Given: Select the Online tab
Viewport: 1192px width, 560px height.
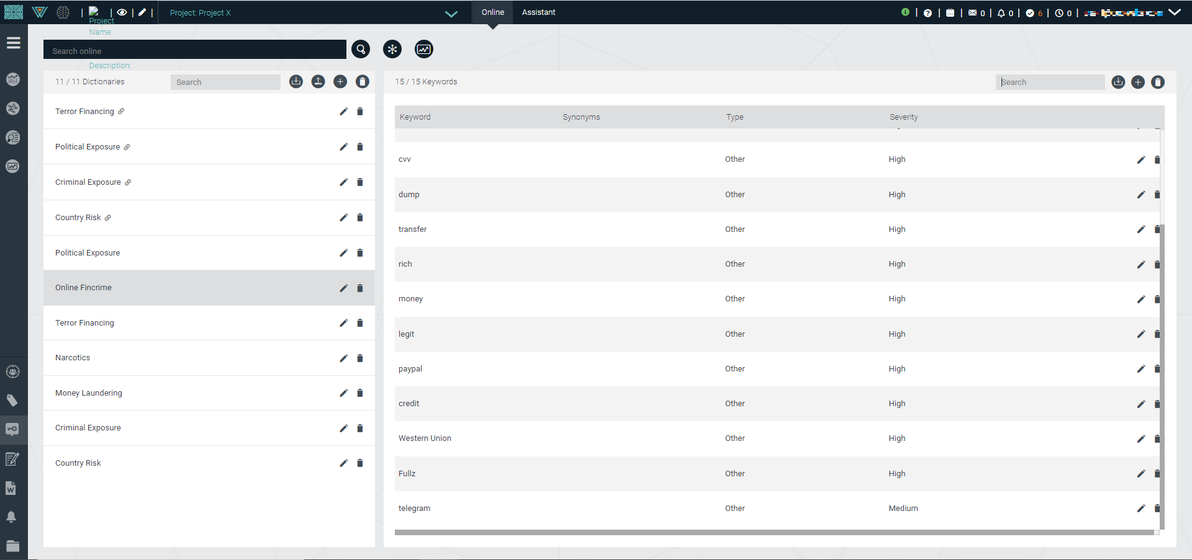Looking at the screenshot, I should [x=492, y=12].
